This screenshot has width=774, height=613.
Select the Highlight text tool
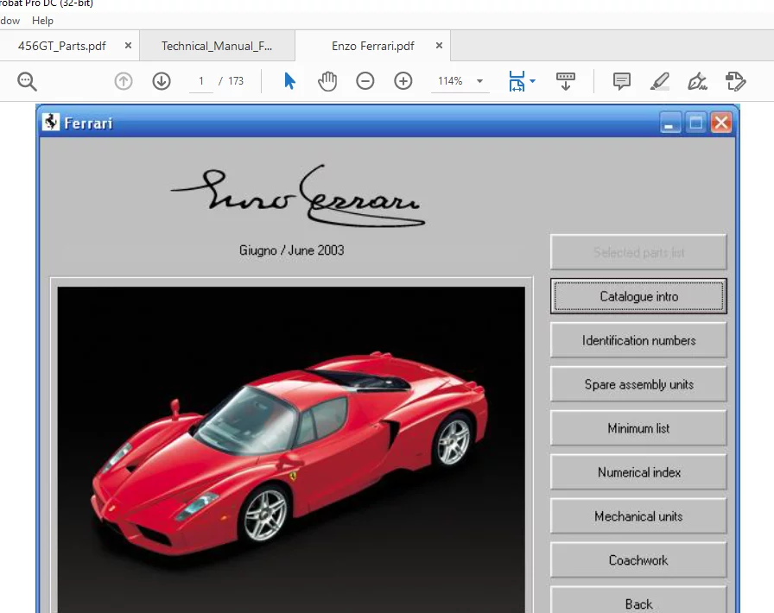[660, 80]
